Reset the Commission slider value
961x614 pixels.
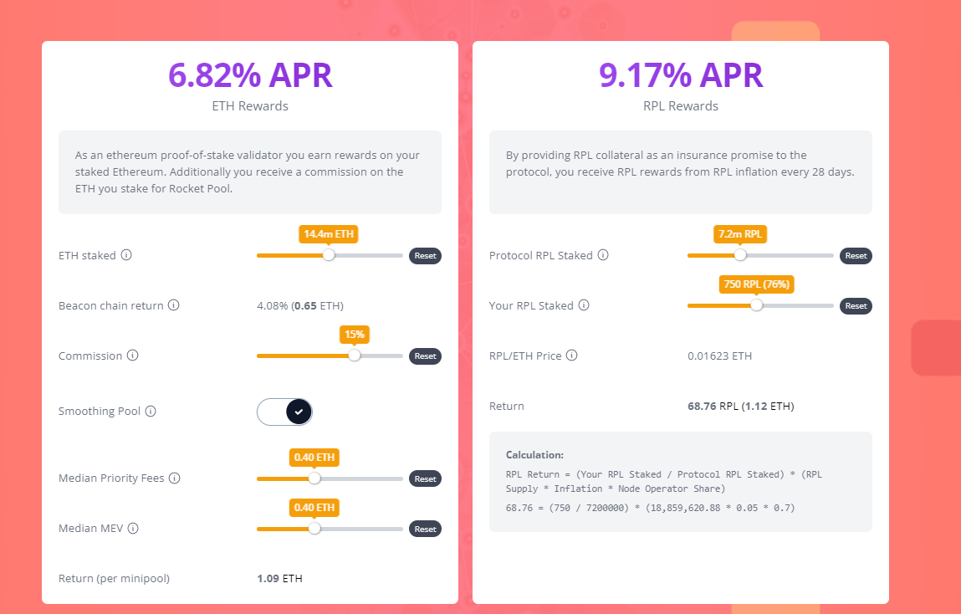[425, 356]
